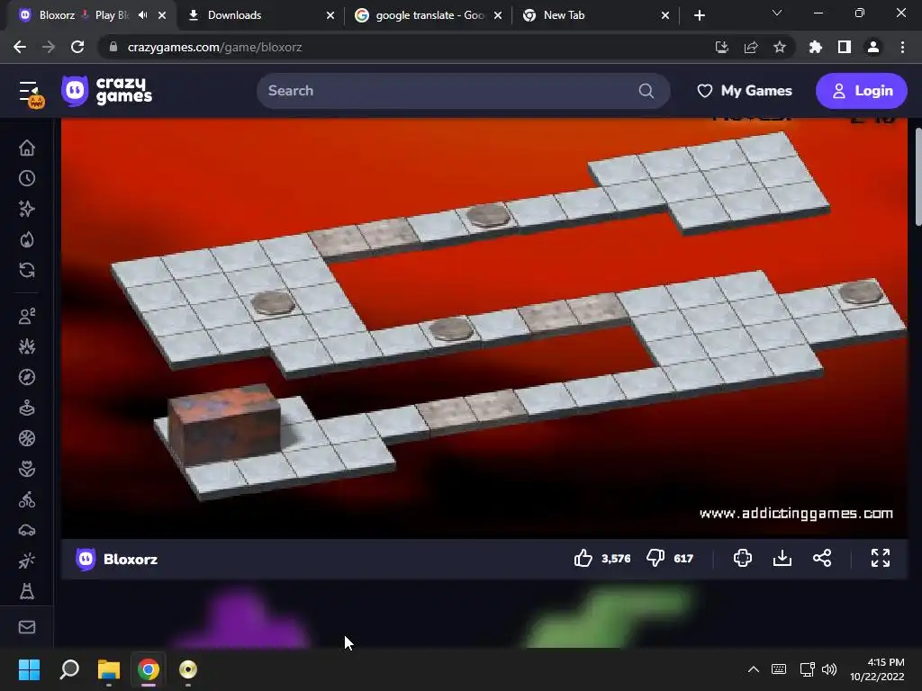This screenshot has height=691, width=922.
Task: Toggle the Chrome side panel
Action: click(845, 47)
